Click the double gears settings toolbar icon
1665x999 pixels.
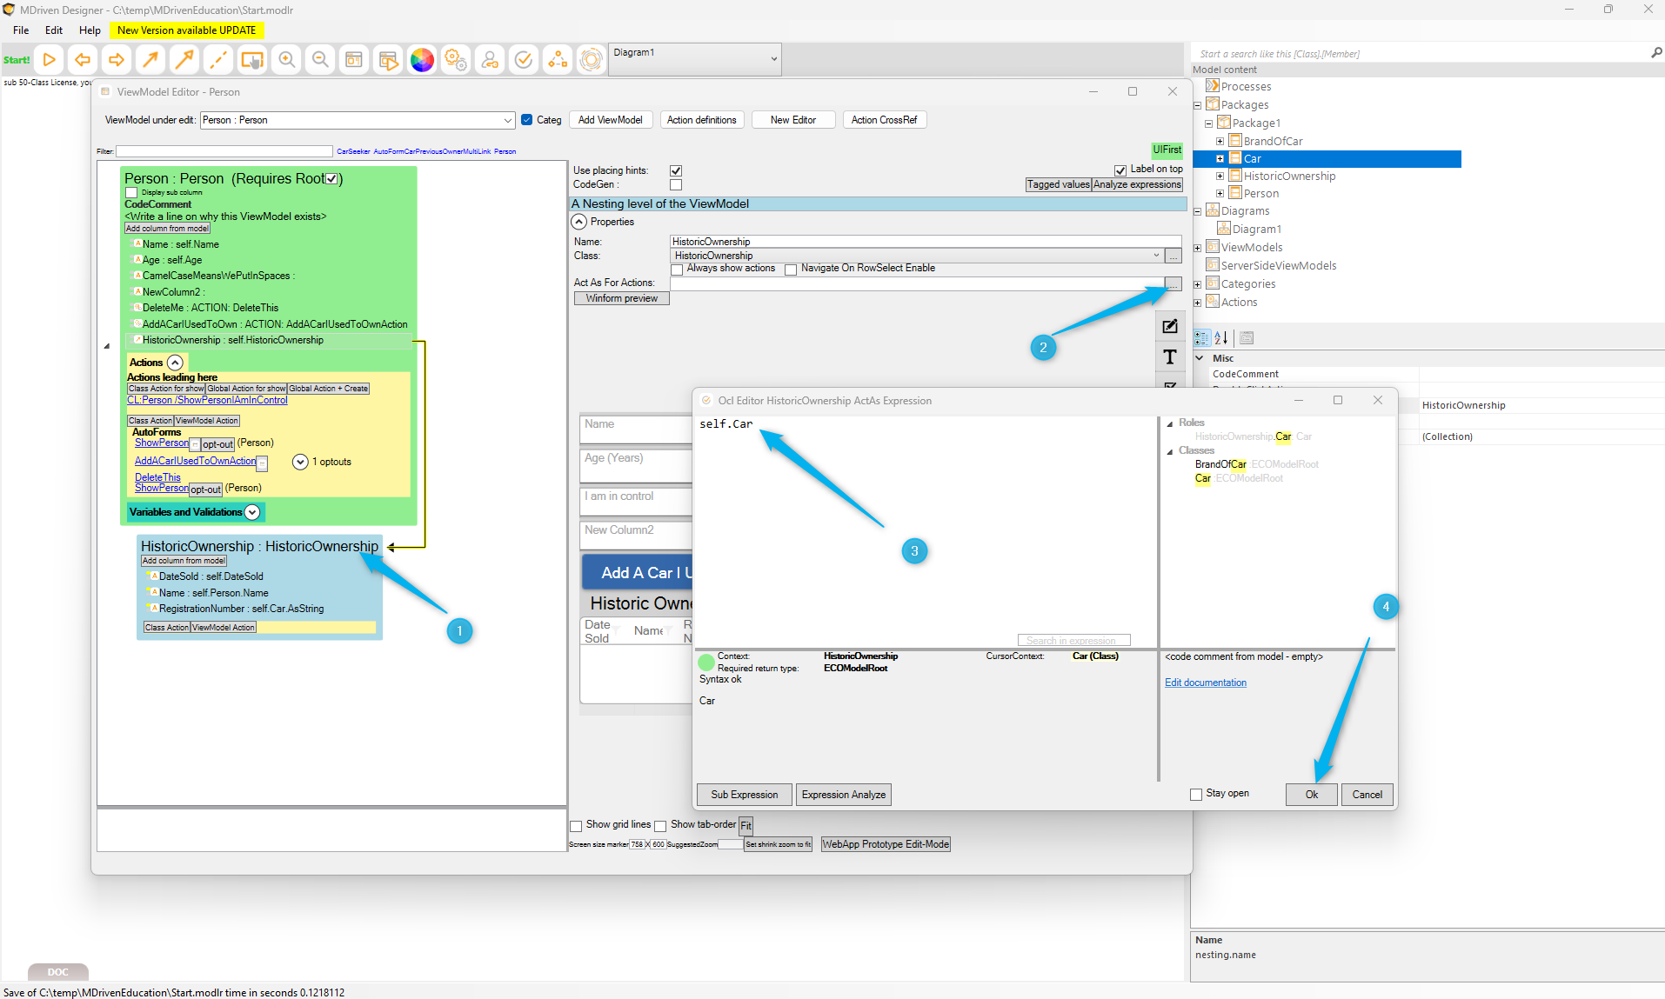pos(455,60)
